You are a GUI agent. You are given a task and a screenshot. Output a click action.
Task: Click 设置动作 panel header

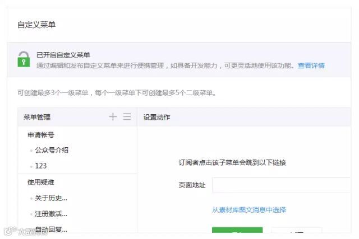157,117
